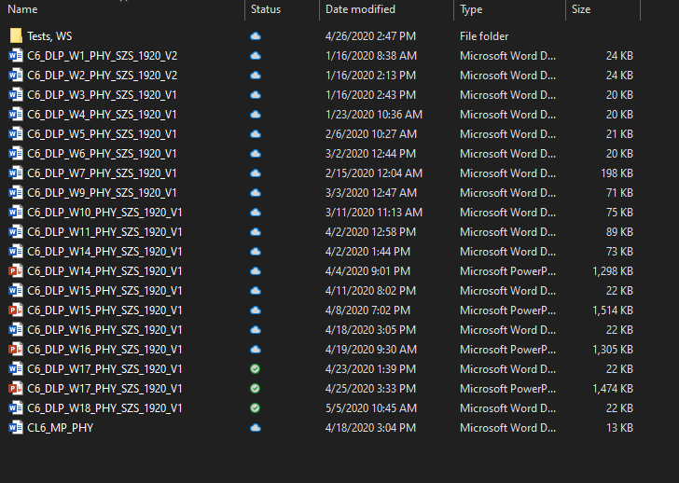The image size is (679, 483).
Task: Click the Microsoft Word D... type of CL6_MP_PHY
Action: point(507,428)
